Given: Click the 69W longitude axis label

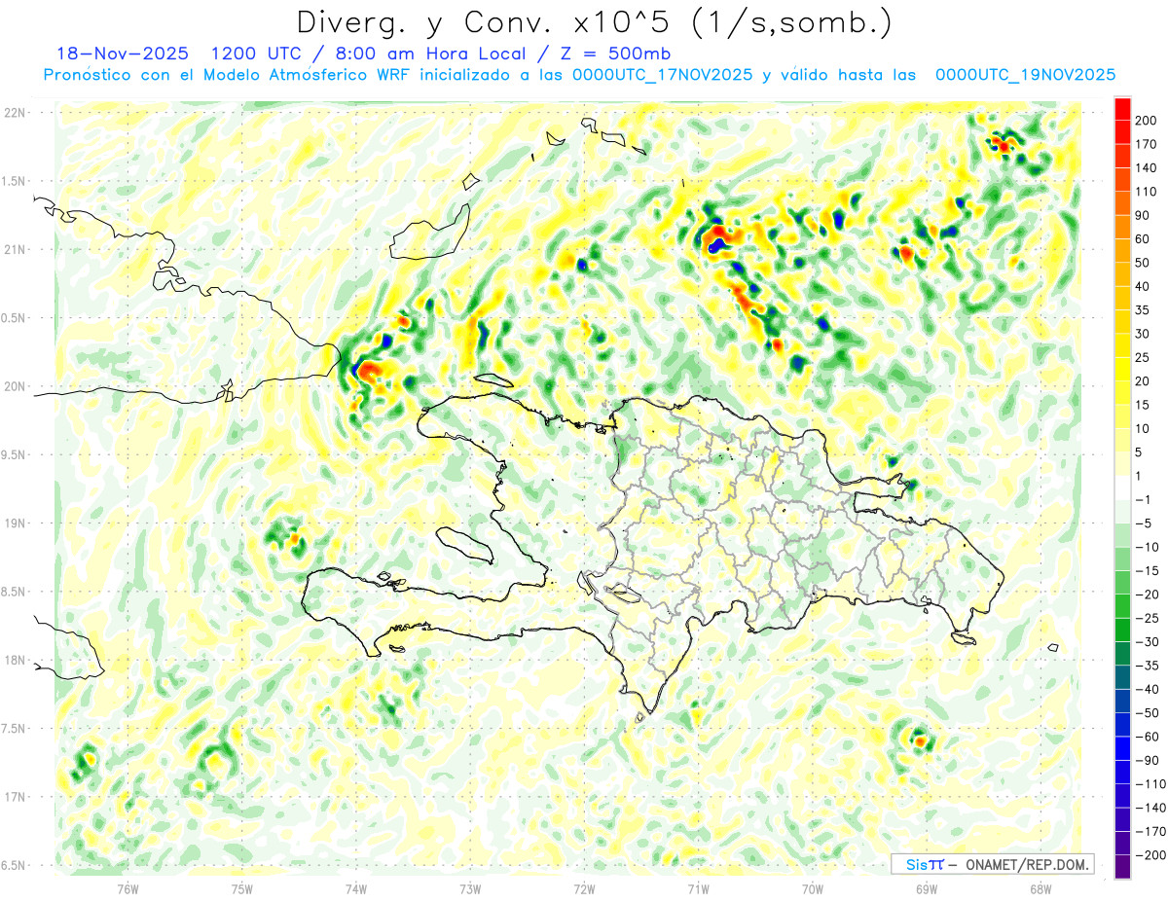Looking at the screenshot, I should 927,888.
